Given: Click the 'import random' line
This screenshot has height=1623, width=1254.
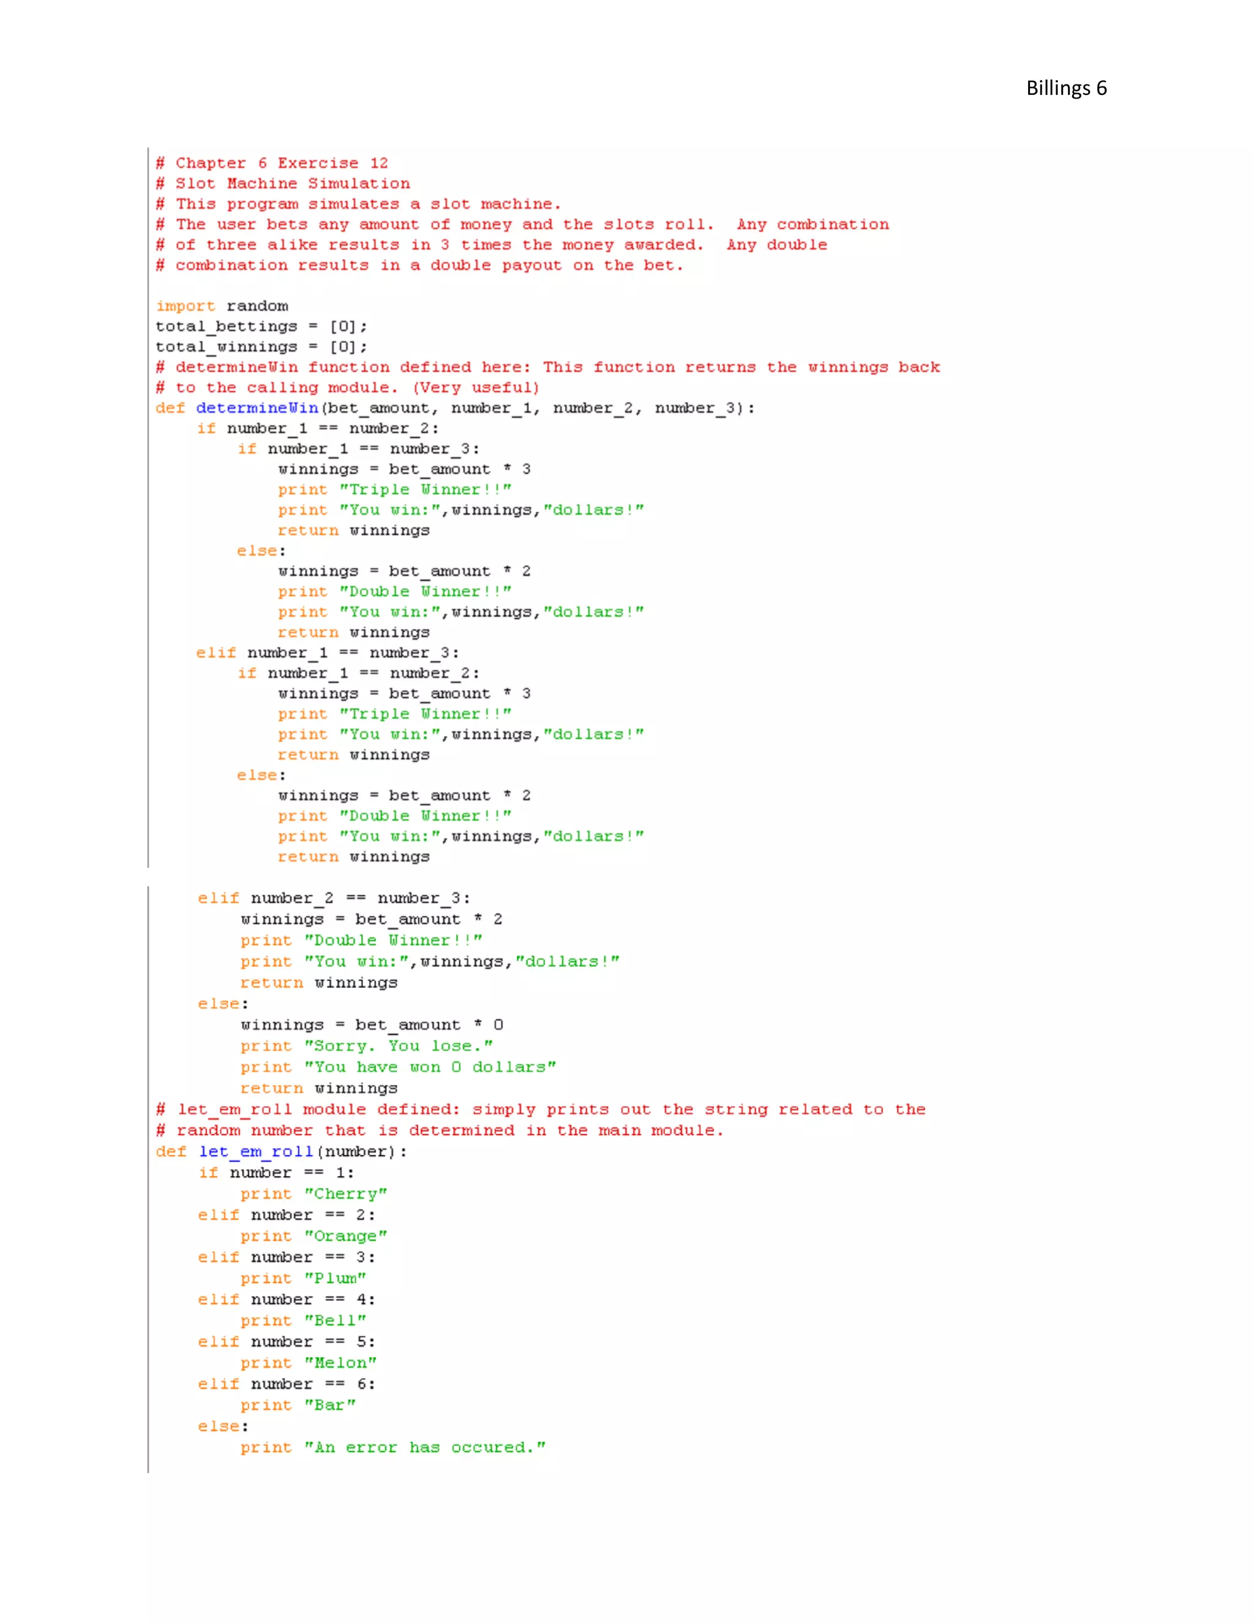Looking at the screenshot, I should point(222,306).
